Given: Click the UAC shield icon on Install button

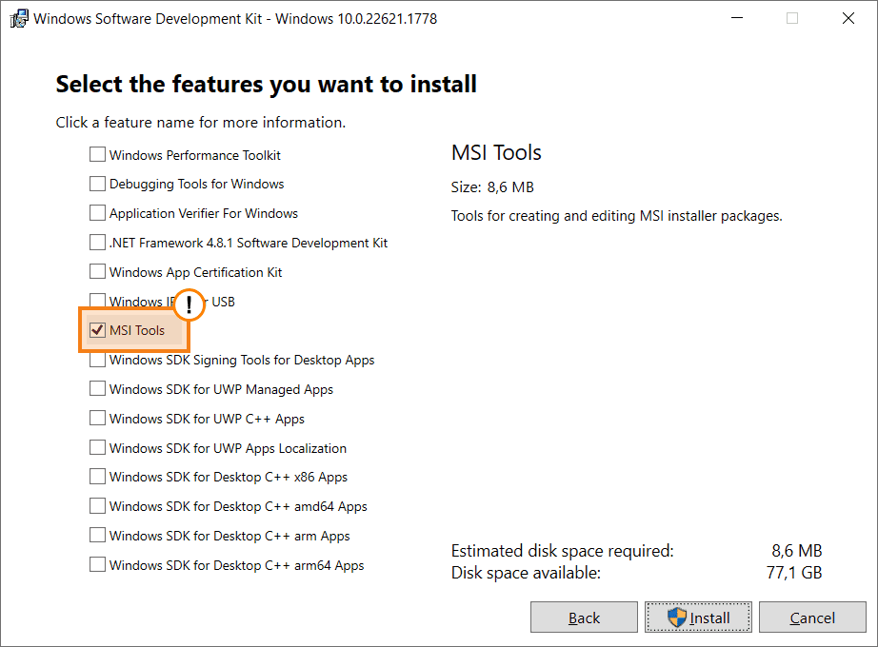Looking at the screenshot, I should point(676,618).
